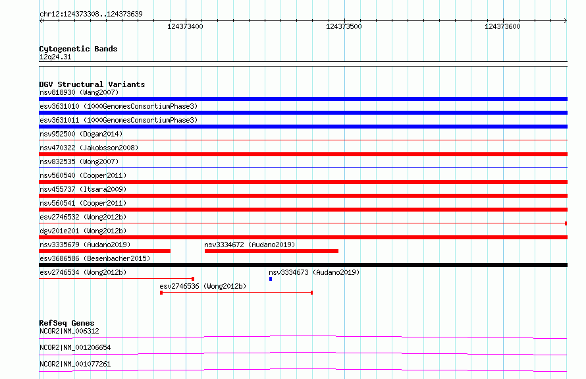Click the right arrow of the coordinate ruler
The image size is (586, 379).
pos(566,20)
